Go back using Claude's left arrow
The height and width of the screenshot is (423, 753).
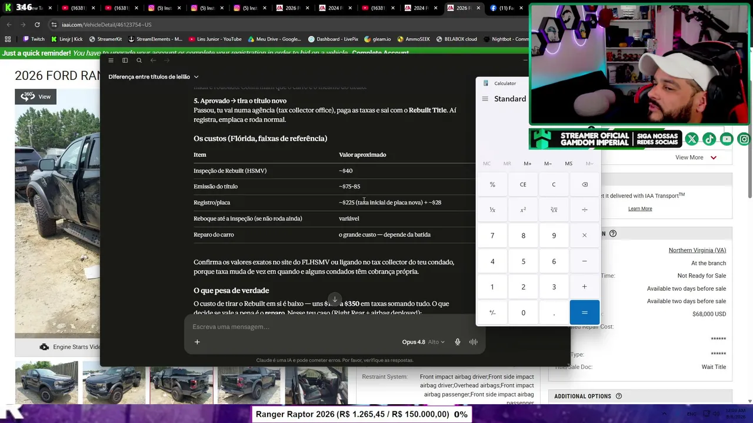(x=153, y=60)
